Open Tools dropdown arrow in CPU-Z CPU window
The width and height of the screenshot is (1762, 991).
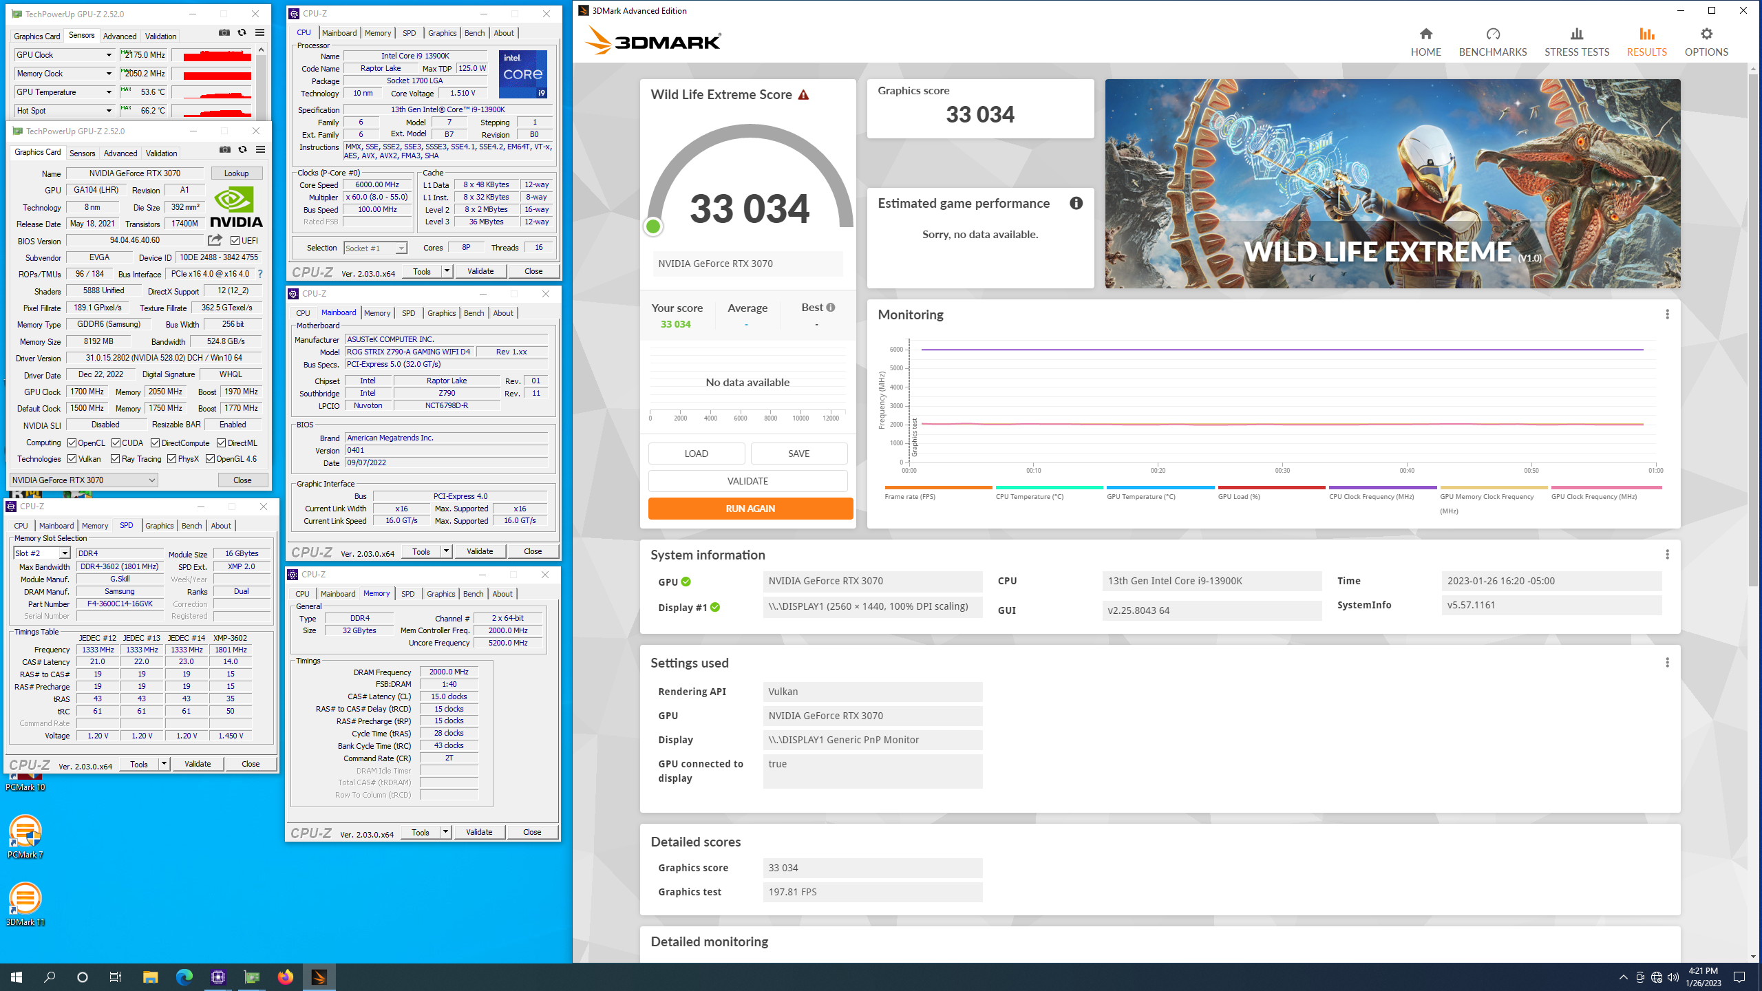(x=447, y=271)
